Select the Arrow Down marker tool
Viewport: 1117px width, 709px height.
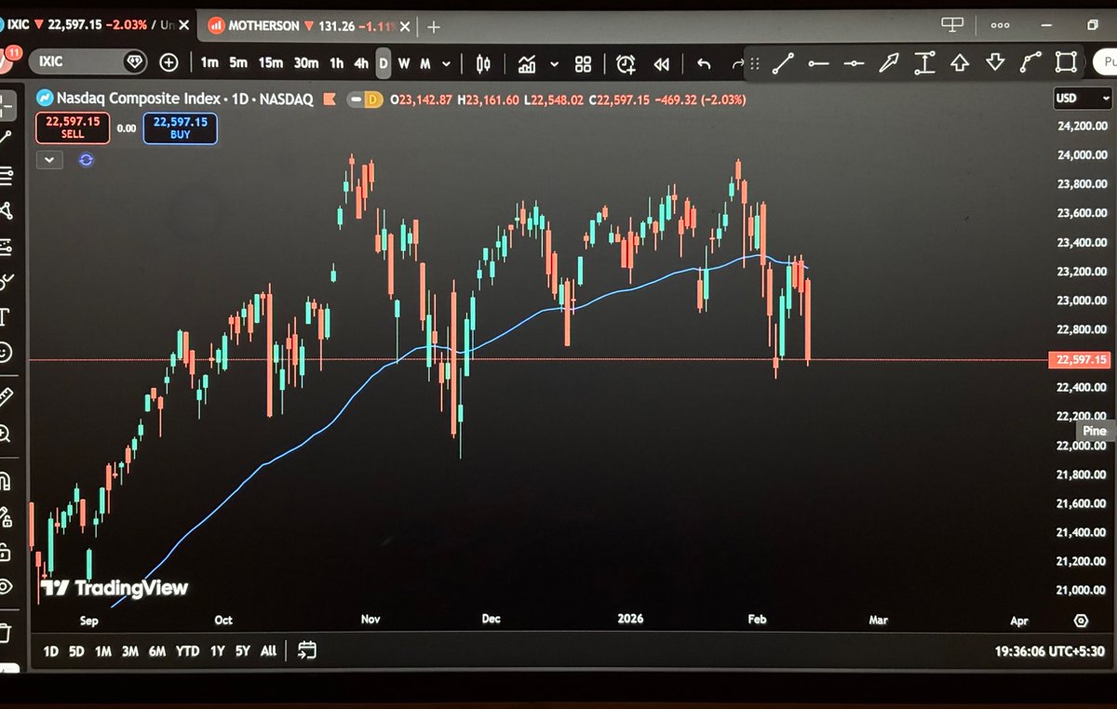pyautogui.click(x=995, y=63)
